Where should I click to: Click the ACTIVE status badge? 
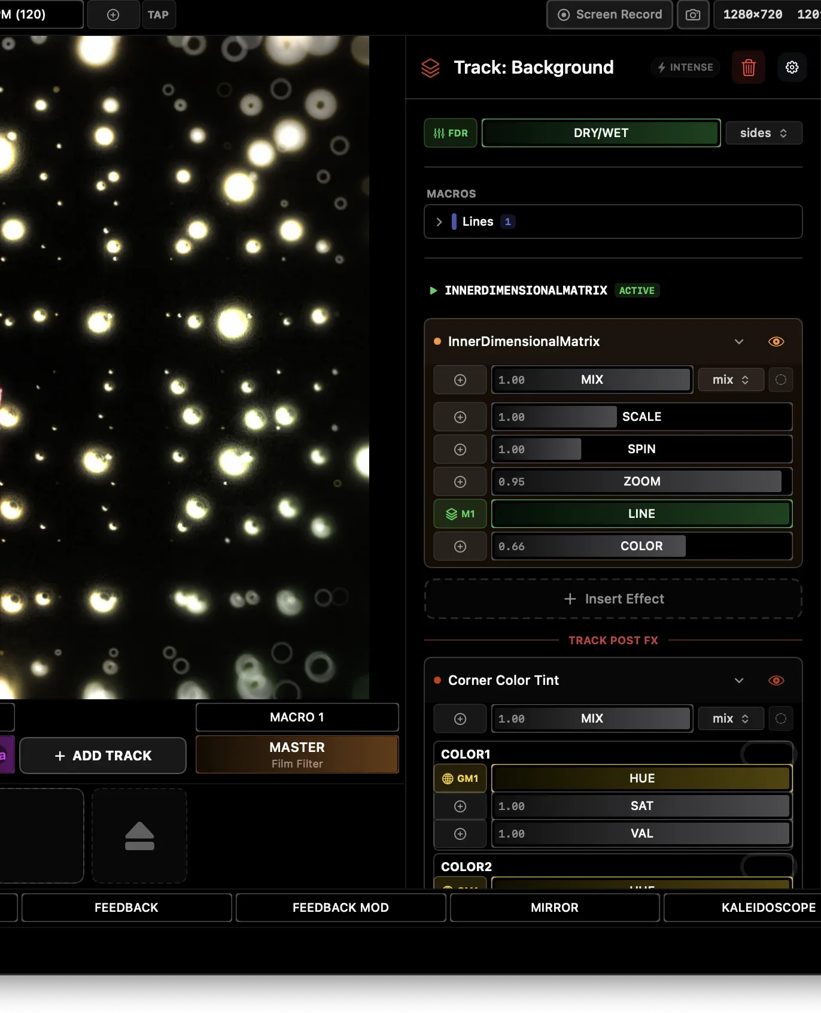click(637, 290)
